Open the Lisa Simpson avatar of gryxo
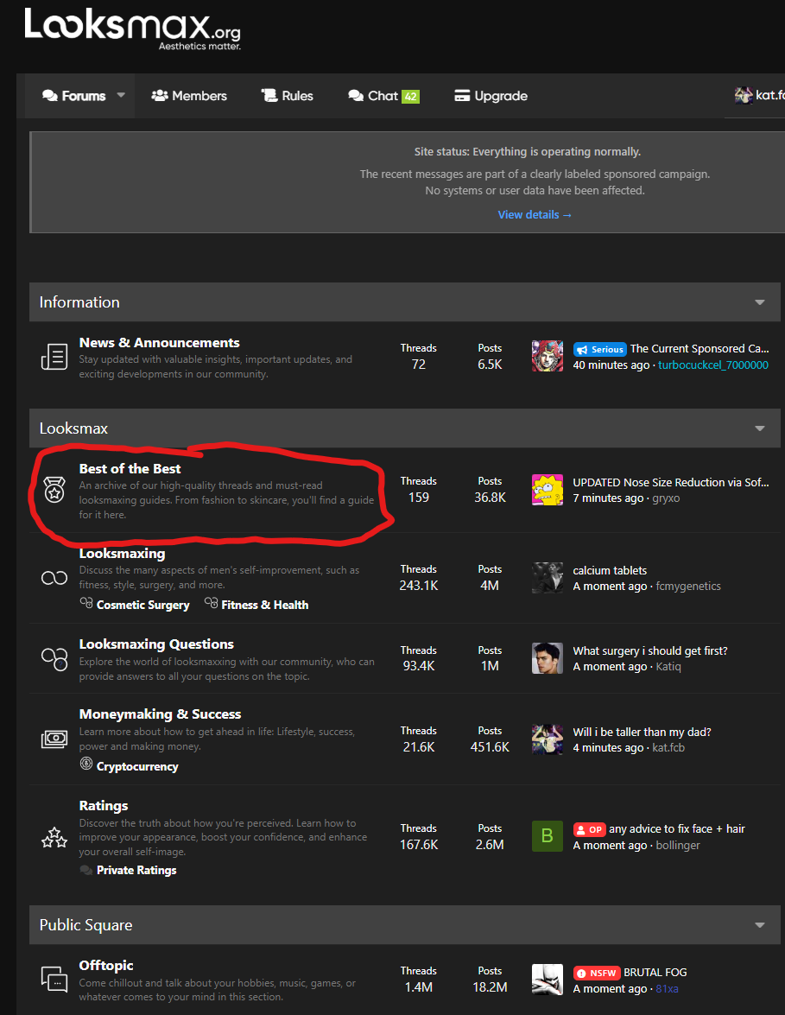The width and height of the screenshot is (785, 1015). click(548, 490)
